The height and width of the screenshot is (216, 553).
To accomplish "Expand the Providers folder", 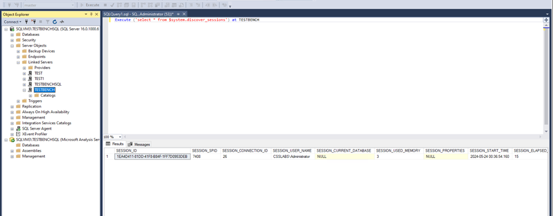I will [x=24, y=67].
